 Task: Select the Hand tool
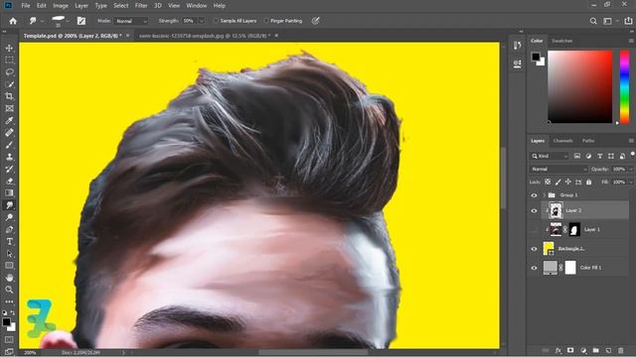click(9, 278)
